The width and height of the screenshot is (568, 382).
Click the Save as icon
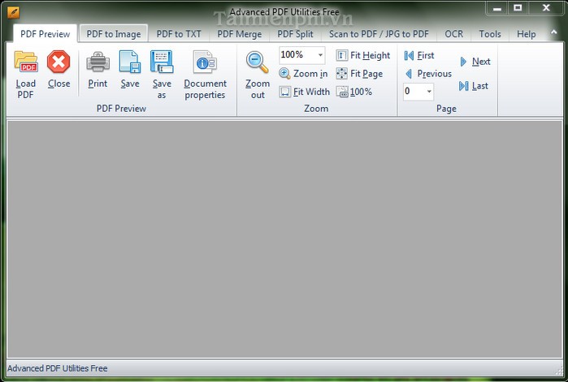[x=162, y=62]
